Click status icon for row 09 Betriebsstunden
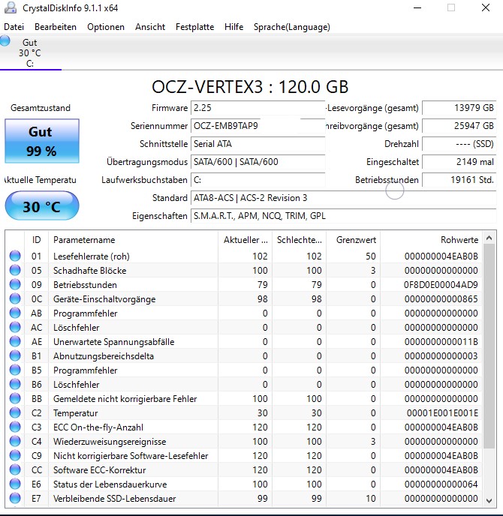503x516 pixels. (15, 284)
